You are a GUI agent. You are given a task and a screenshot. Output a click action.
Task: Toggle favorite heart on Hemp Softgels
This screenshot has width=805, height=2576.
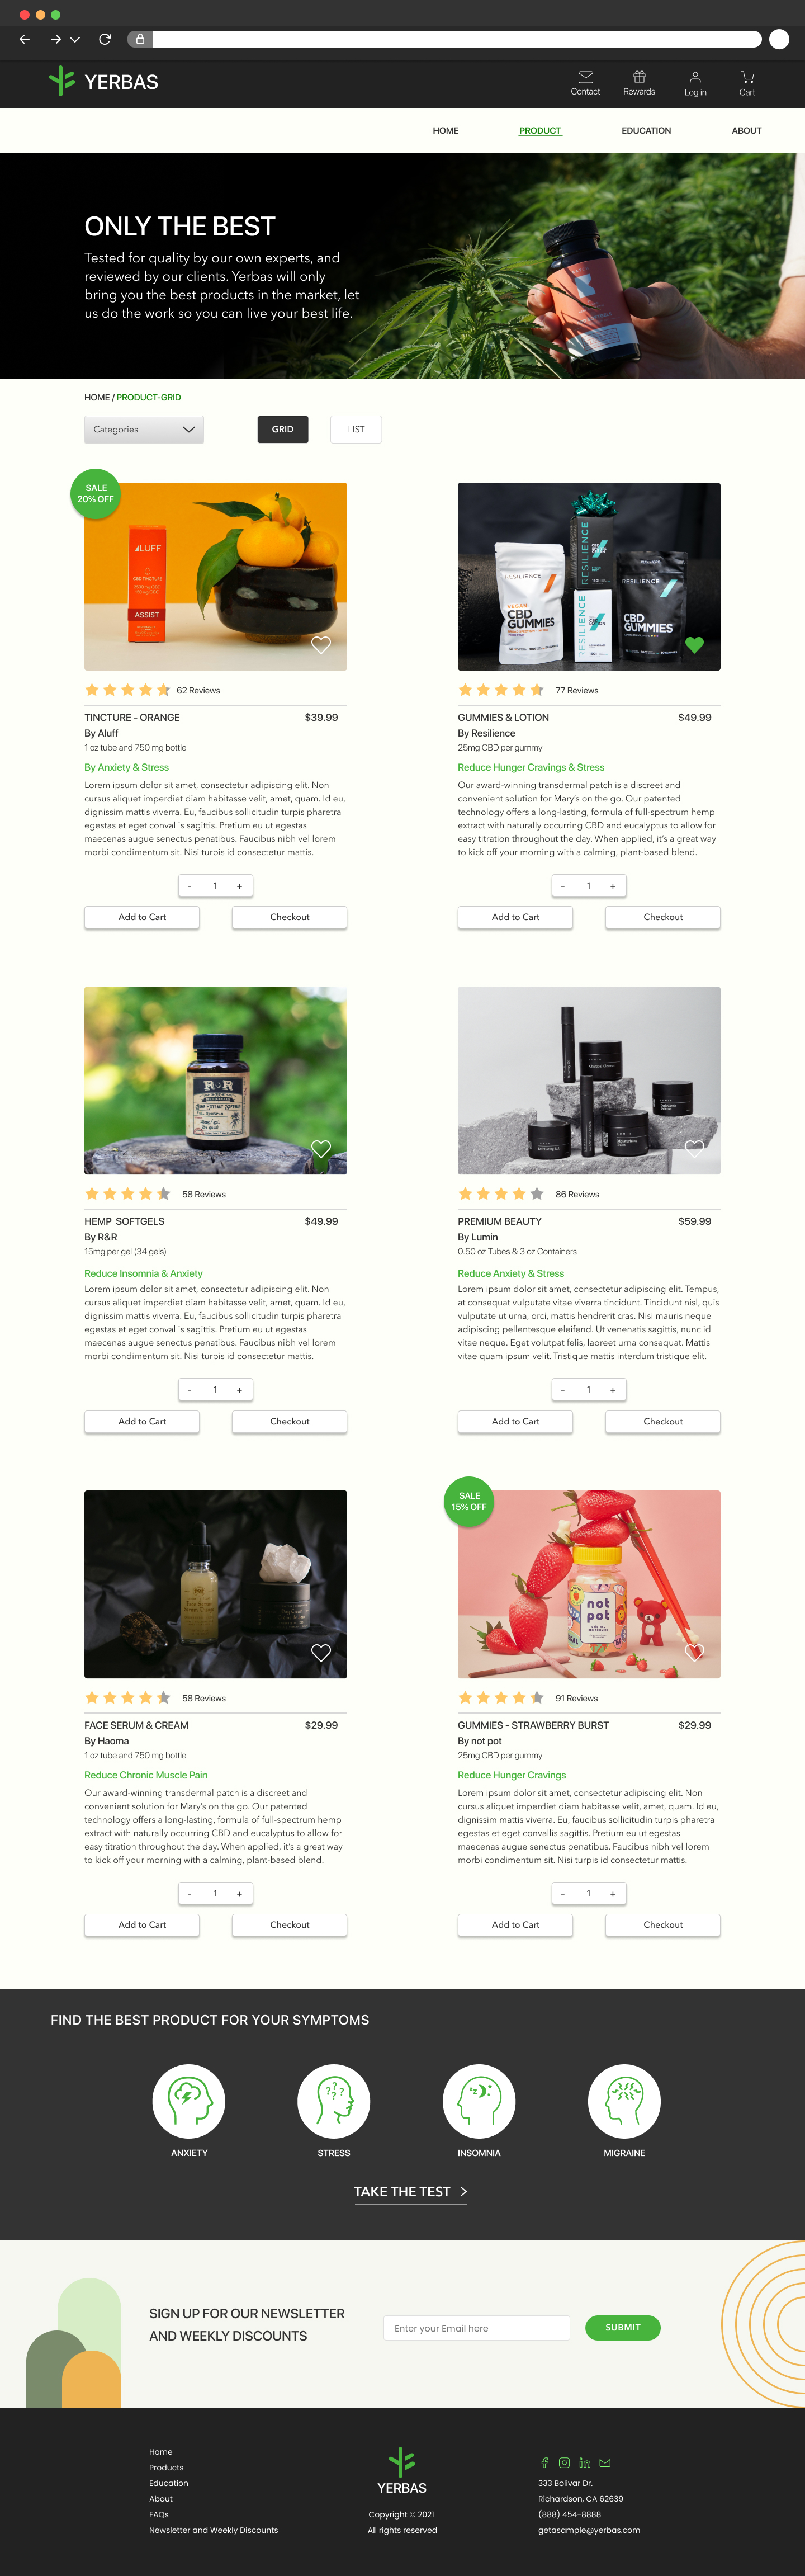(321, 1149)
